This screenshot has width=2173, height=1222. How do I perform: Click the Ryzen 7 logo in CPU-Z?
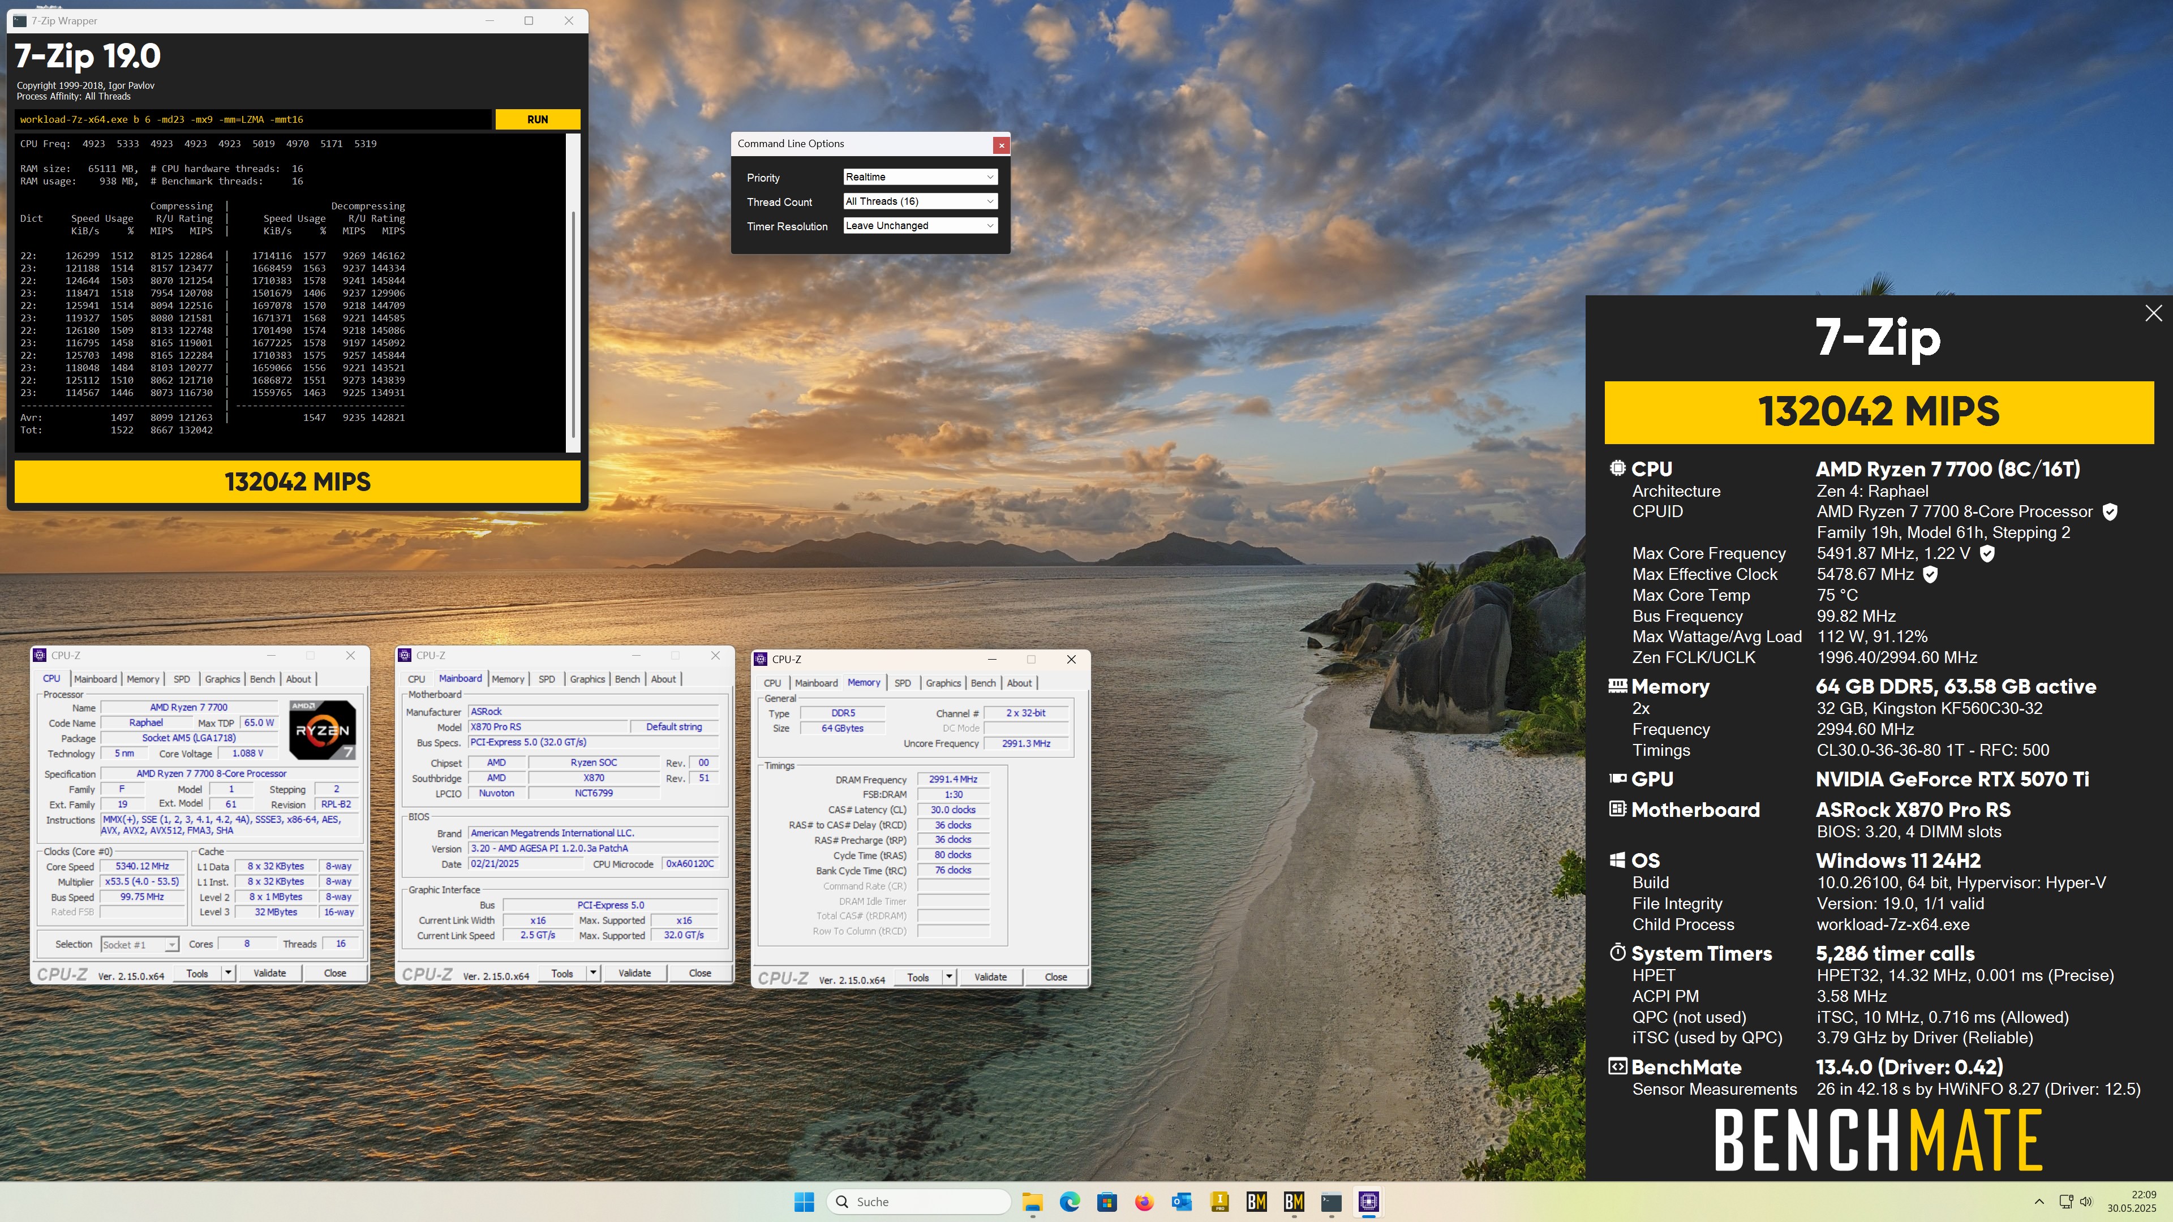tap(322, 729)
